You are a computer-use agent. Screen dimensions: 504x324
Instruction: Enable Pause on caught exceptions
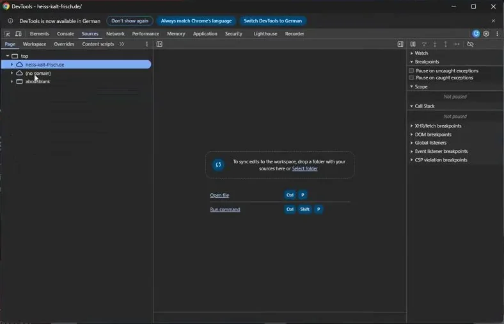click(411, 77)
